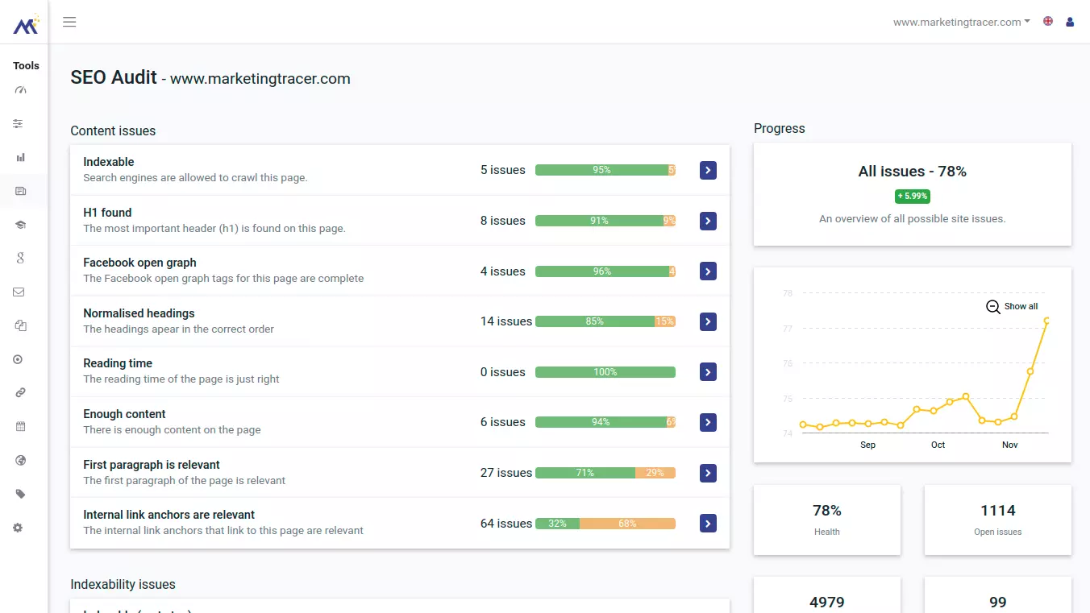Click Show all on the progress chart
This screenshot has width=1090, height=613.
pos(1012,306)
